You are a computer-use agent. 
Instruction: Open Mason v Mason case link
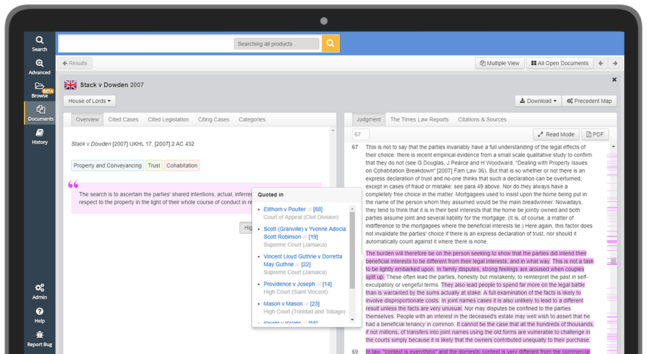283,304
